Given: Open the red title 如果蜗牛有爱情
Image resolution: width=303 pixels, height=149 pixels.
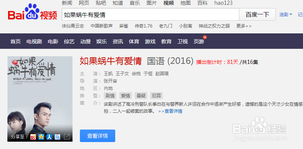Looking at the screenshot, I should pyautogui.click(x=111, y=61).
